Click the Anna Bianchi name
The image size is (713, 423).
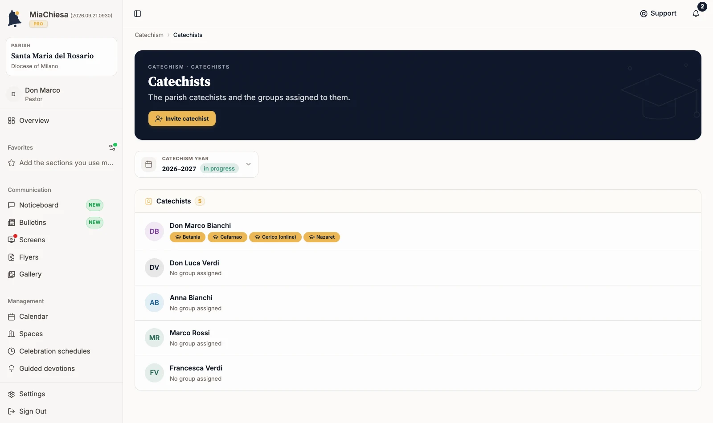point(191,298)
